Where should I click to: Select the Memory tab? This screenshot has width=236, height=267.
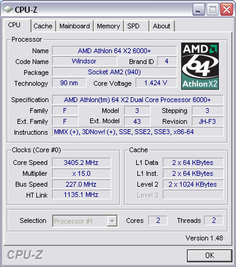[108, 26]
